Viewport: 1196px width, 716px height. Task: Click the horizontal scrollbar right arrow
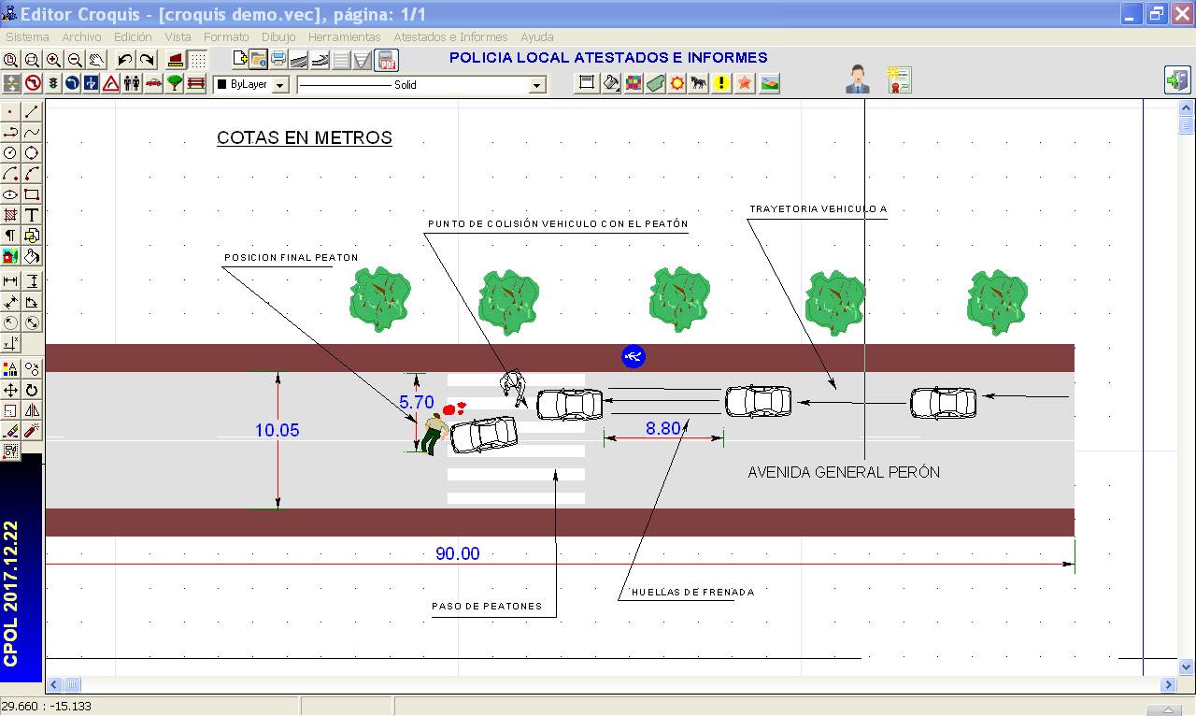[x=1168, y=685]
